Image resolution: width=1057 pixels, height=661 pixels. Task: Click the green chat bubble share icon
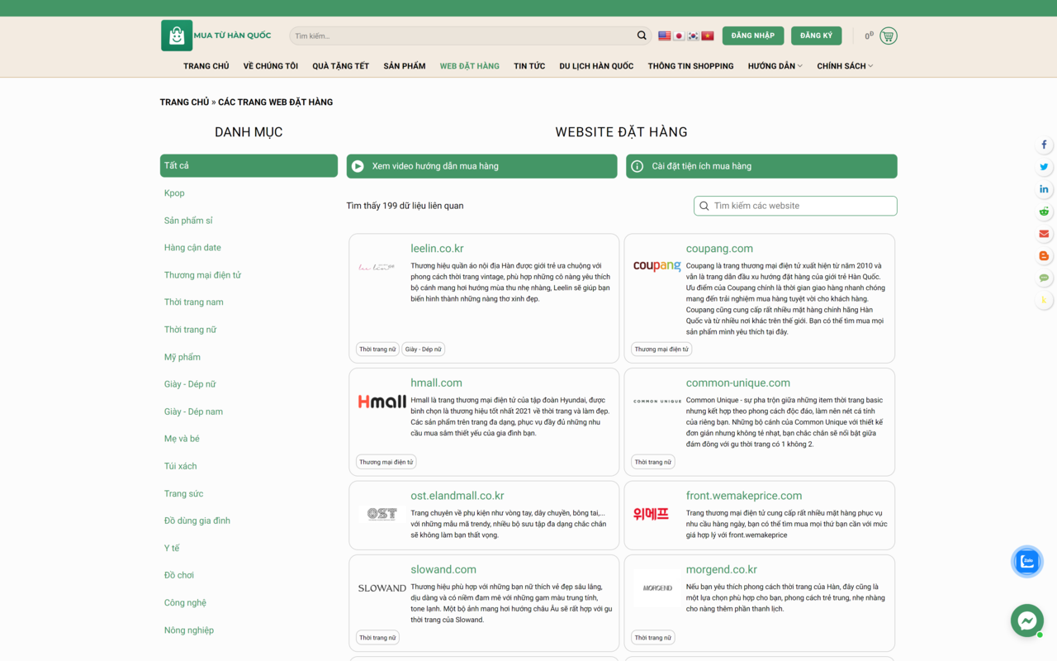[x=1044, y=278]
